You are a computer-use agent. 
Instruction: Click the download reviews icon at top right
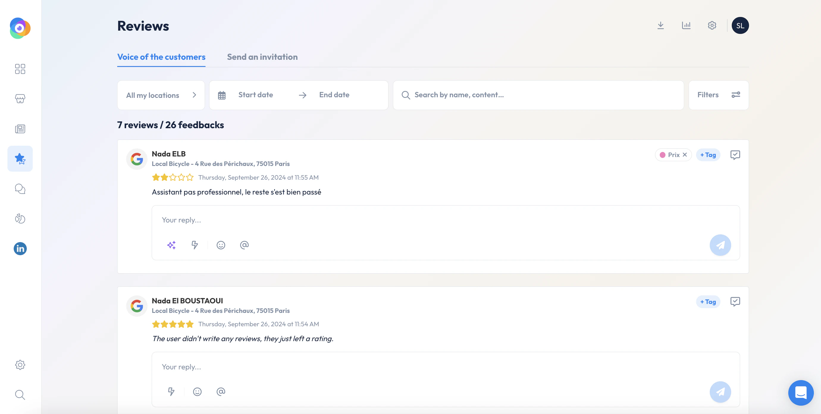pos(661,25)
